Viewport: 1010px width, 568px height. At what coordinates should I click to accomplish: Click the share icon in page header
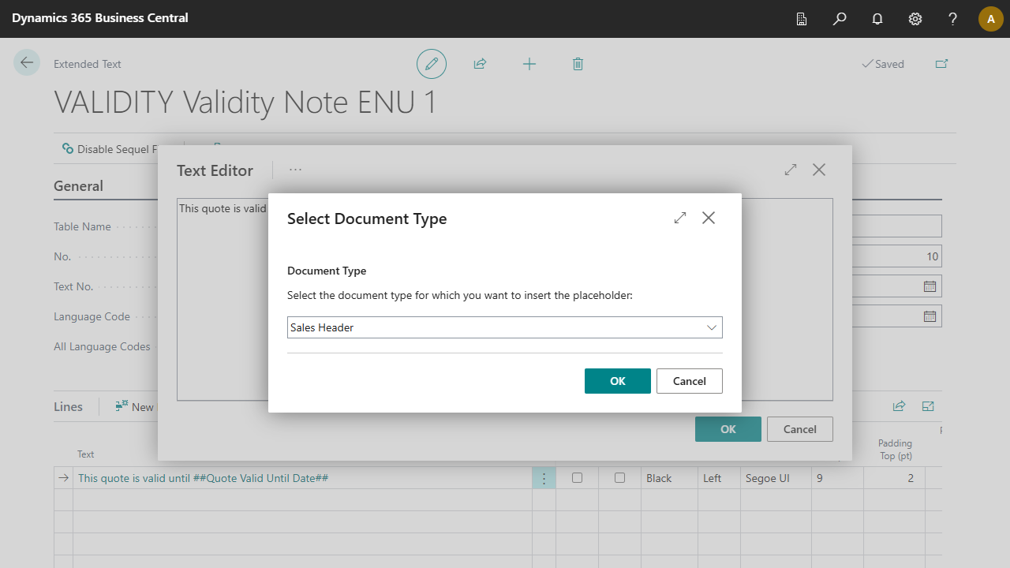pos(480,64)
